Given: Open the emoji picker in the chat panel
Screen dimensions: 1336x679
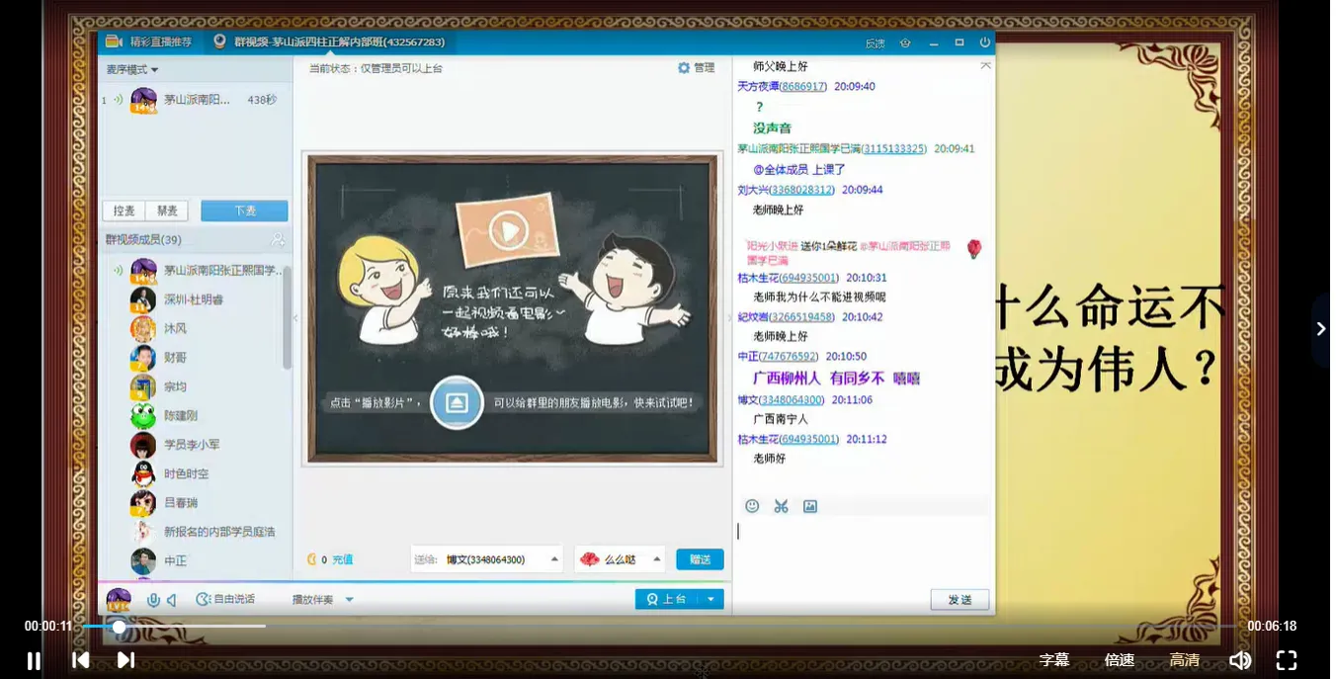Looking at the screenshot, I should [752, 506].
